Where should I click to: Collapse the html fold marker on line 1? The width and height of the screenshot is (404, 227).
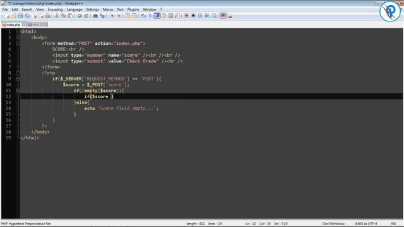click(18, 32)
